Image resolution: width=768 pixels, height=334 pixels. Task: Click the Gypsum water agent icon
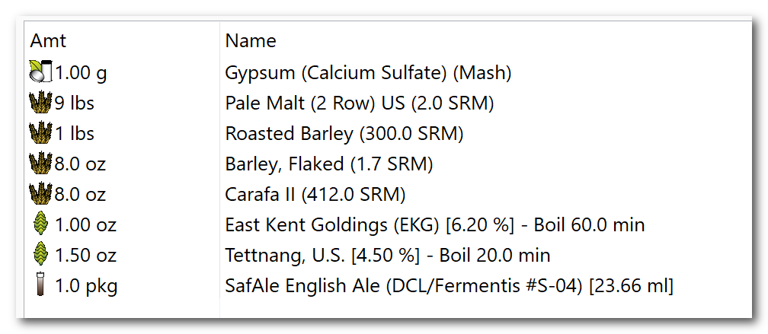tap(40, 72)
